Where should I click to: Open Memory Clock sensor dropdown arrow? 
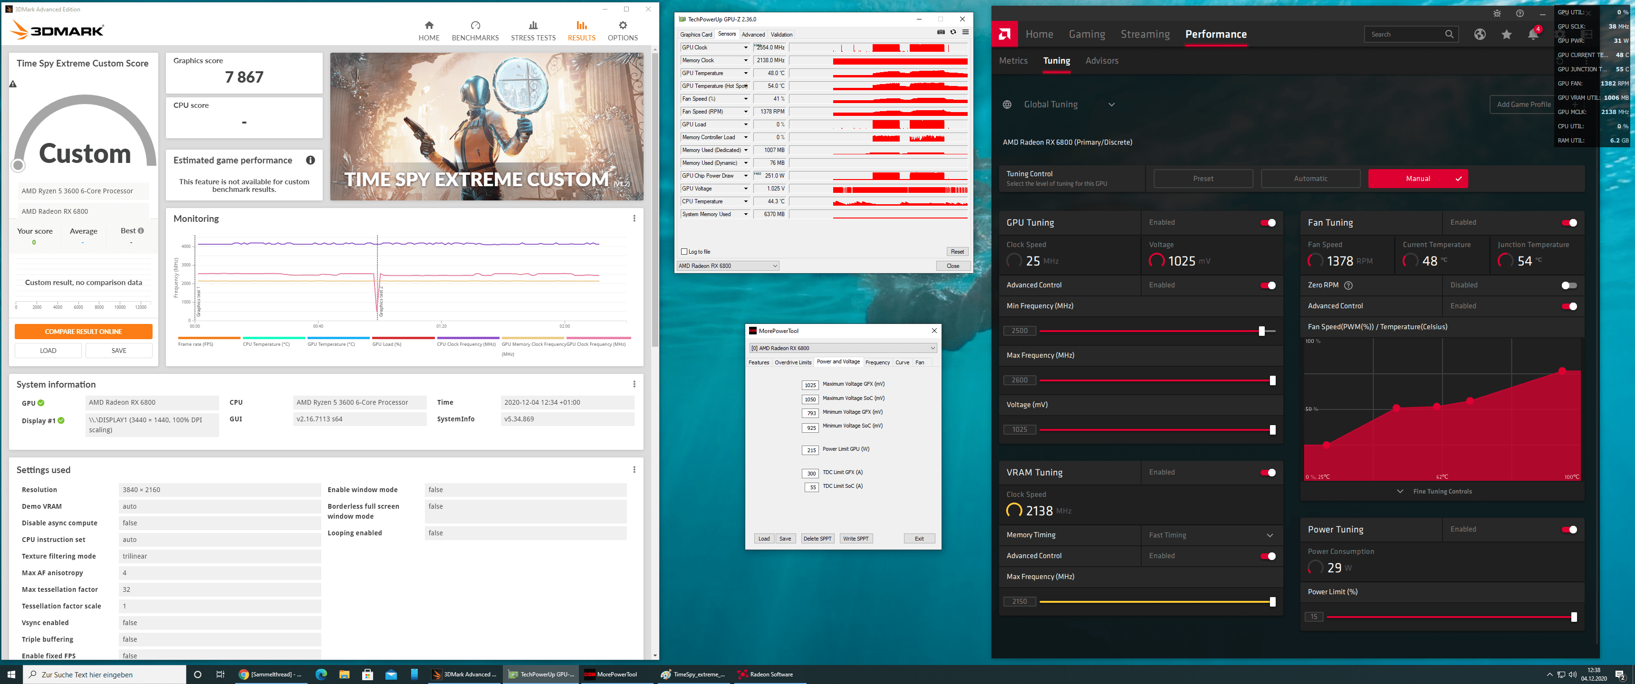[746, 60]
